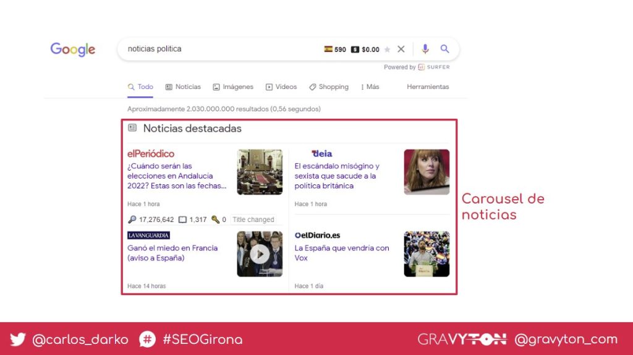633x355 pixels.
Task: Click 'Hace 14 horas' timestamp
Action: (x=147, y=286)
